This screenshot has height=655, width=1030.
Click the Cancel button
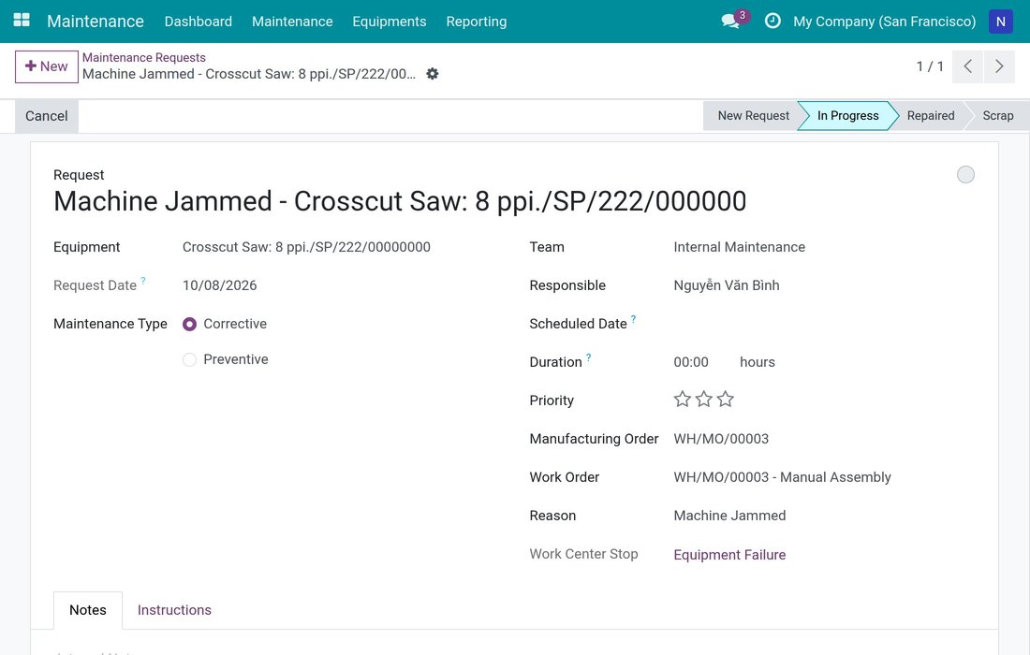(47, 116)
